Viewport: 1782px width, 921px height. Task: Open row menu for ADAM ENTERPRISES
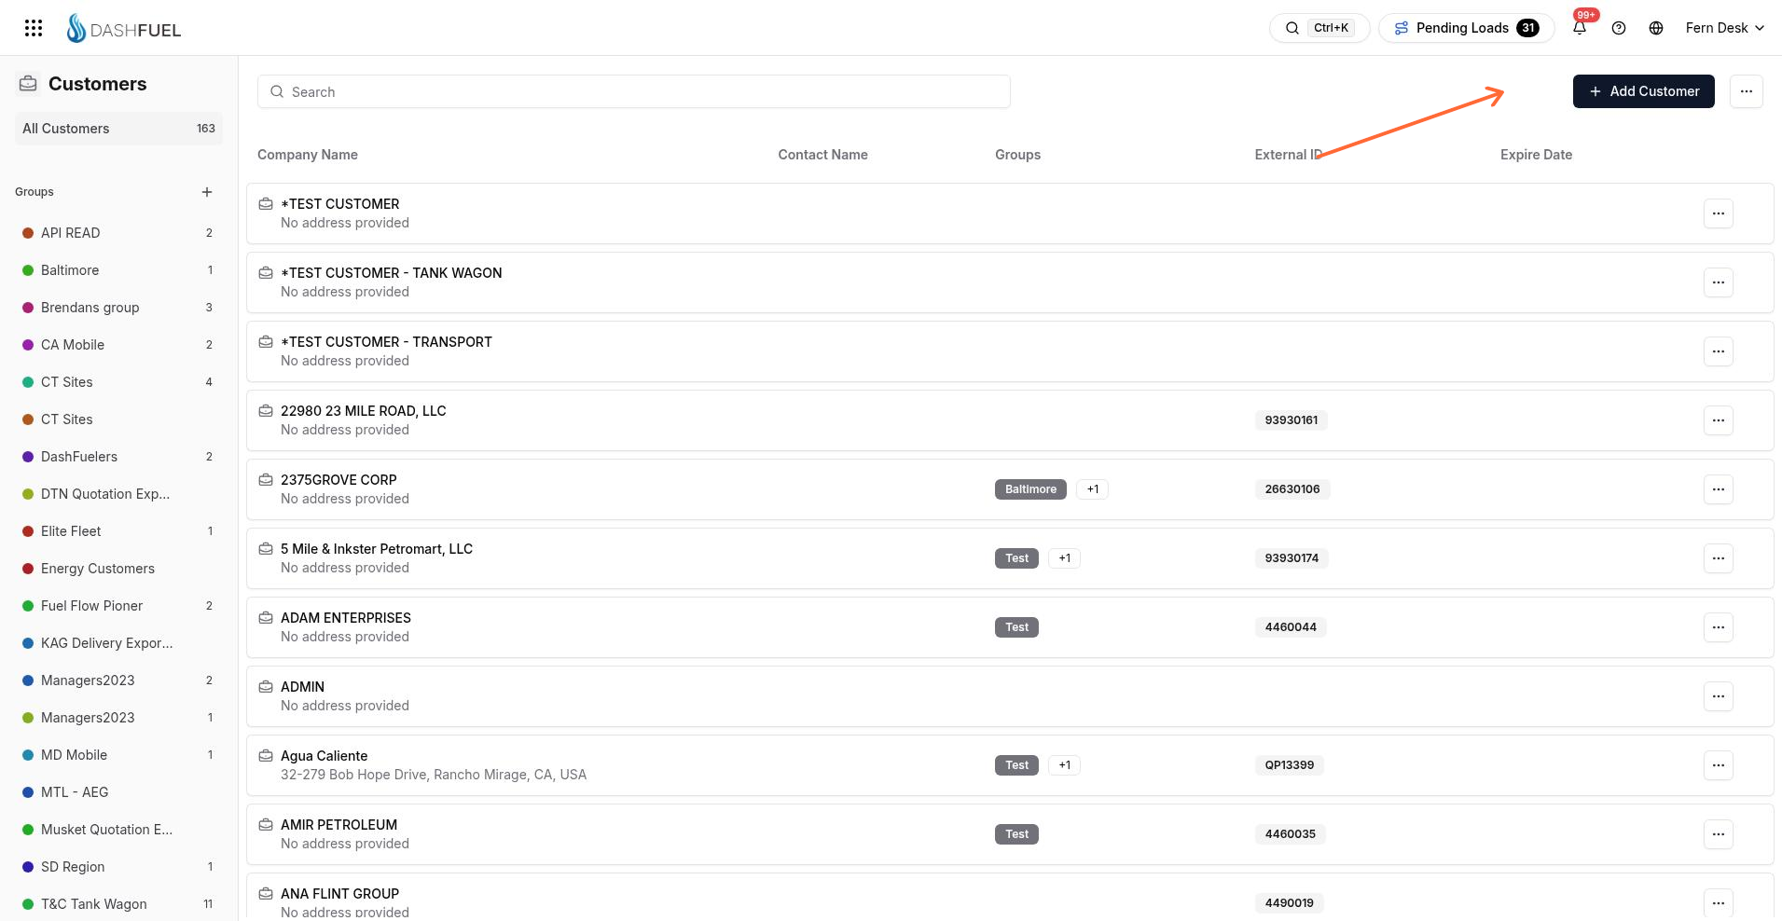point(1719,627)
